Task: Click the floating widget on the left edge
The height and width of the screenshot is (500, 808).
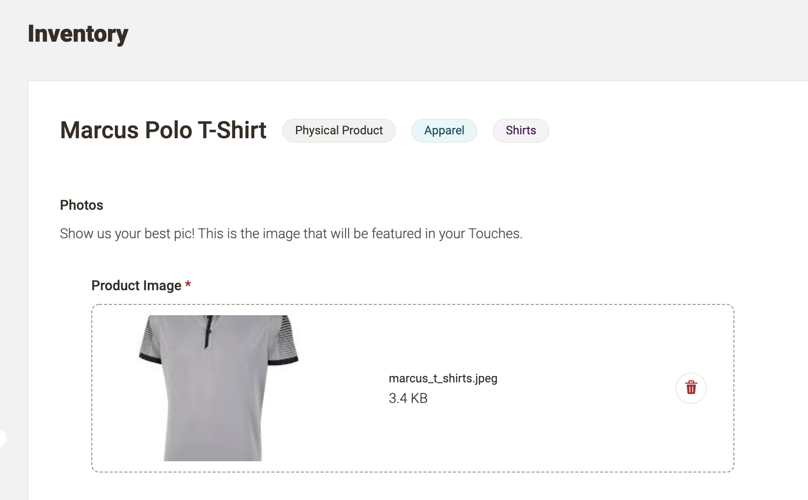Action: (x=2, y=440)
